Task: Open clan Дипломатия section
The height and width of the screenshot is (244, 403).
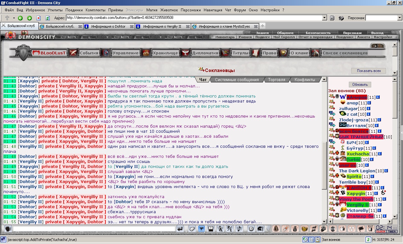Action: (x=205, y=53)
